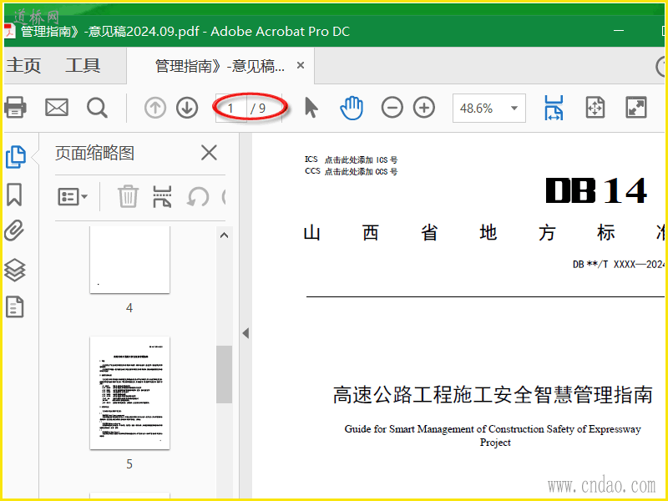Click the Print icon in the toolbar
Image resolution: width=668 pixels, height=501 pixels.
(15, 108)
